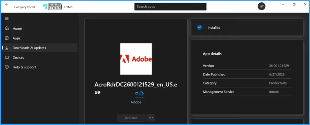Go back using the back arrow

(x=7, y=4)
